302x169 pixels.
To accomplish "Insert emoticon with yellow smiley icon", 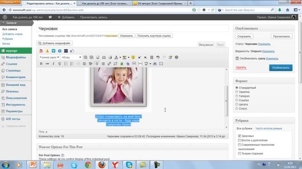I will 133,57.
